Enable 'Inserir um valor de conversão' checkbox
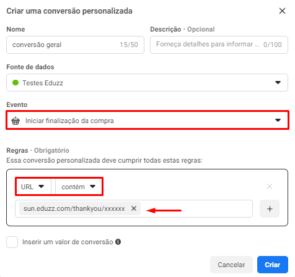 12,242
